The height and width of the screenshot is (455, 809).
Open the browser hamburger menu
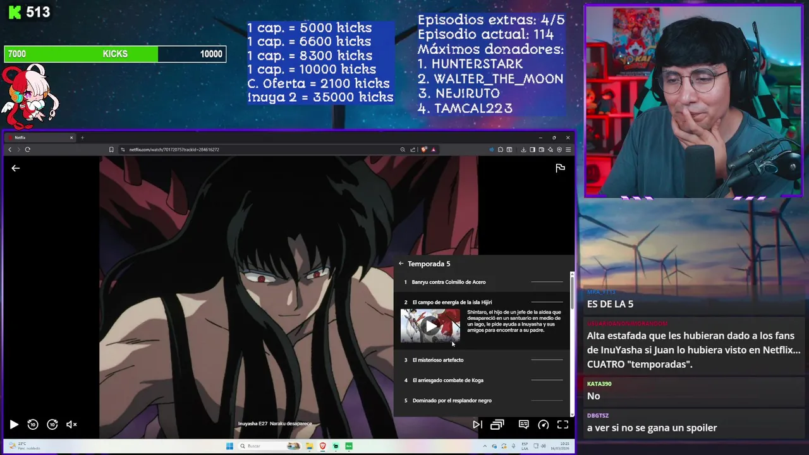(568, 150)
